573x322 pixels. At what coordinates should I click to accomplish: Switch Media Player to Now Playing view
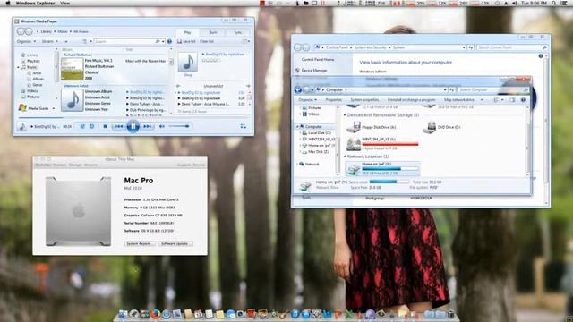243,126
